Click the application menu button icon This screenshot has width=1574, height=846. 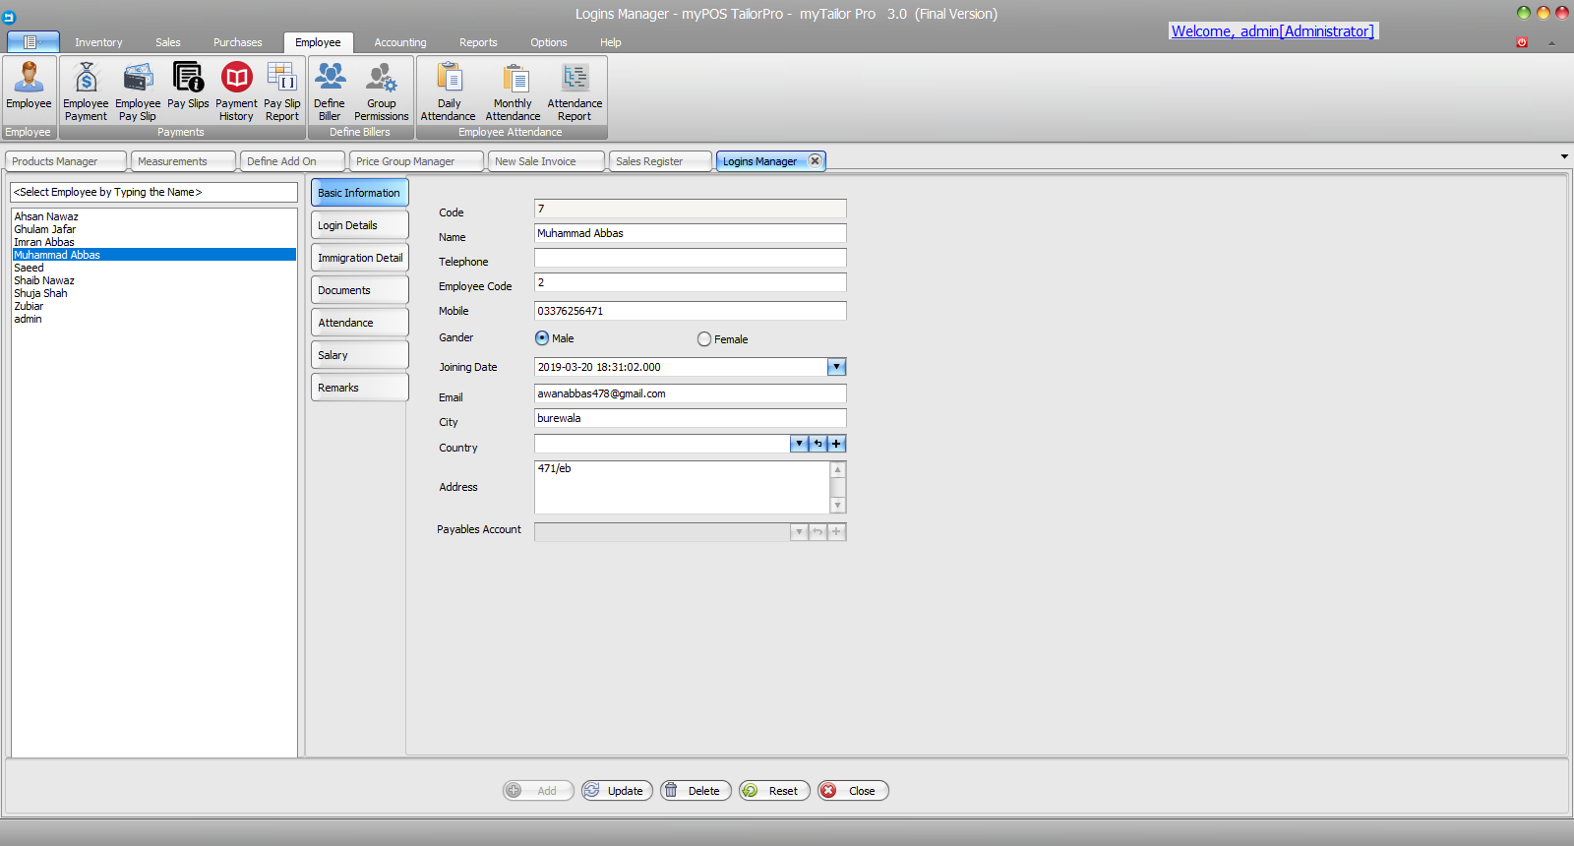point(32,42)
